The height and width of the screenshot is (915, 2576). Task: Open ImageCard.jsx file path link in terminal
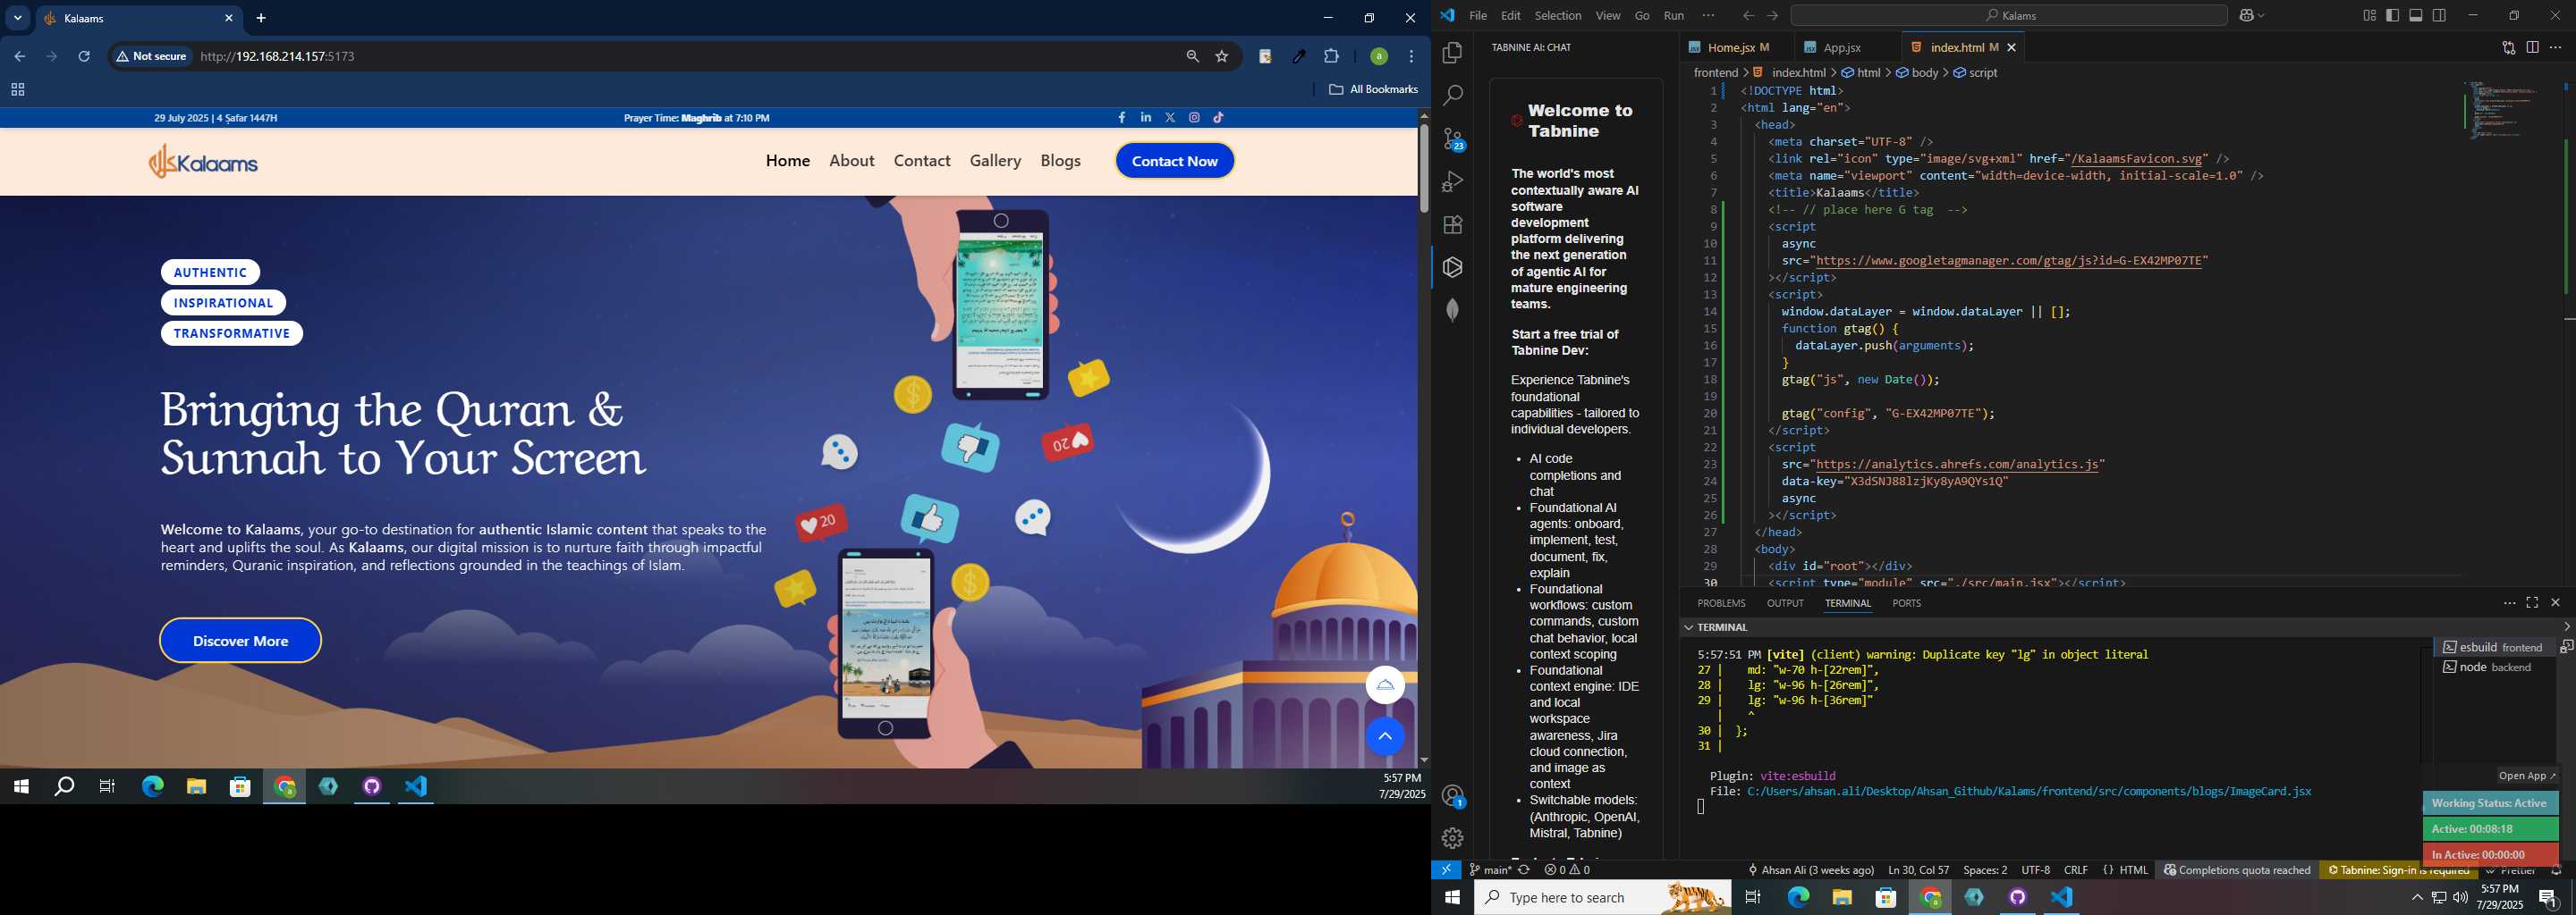pos(2029,792)
